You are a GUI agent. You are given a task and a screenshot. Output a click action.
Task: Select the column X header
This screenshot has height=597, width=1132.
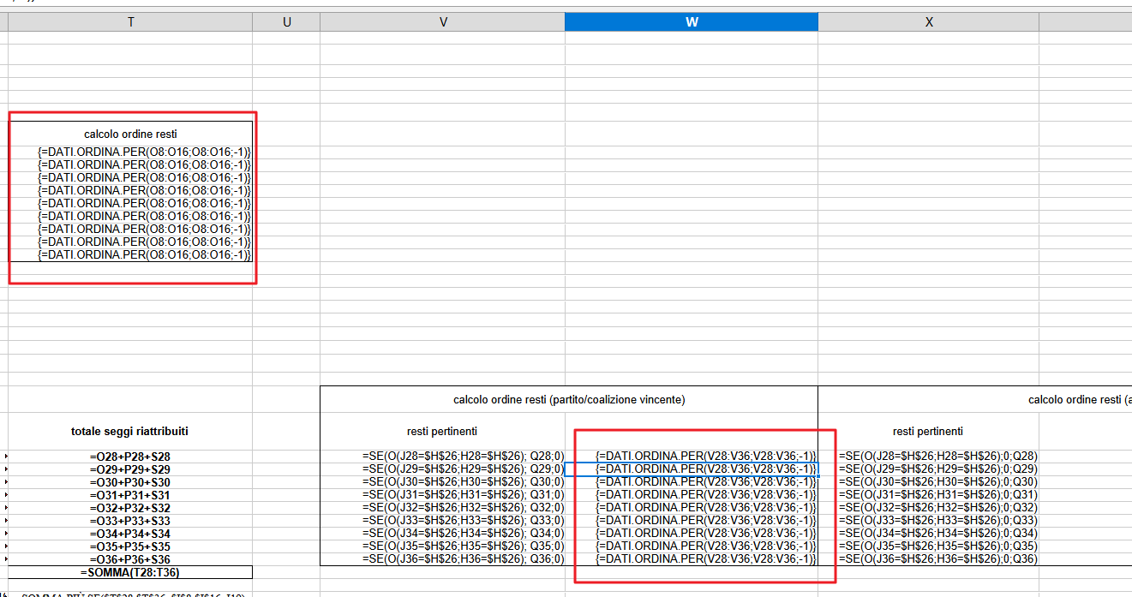point(928,22)
